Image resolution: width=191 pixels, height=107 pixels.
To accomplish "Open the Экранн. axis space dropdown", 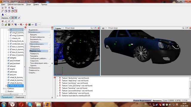I will [6, 18].
